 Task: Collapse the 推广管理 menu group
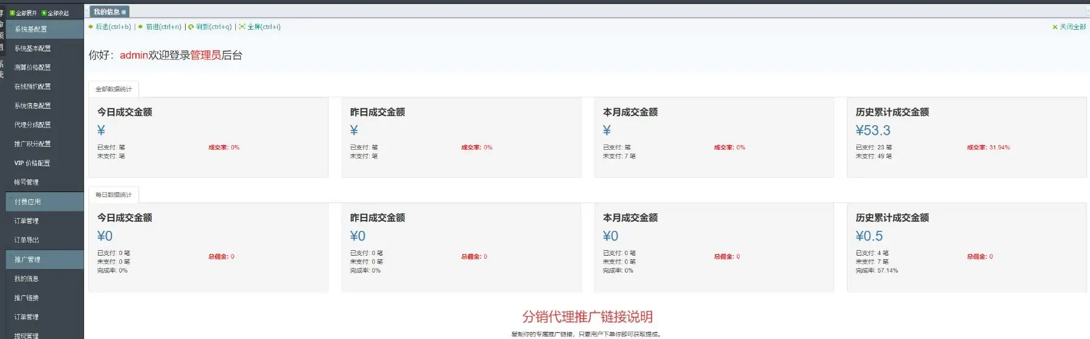[x=45, y=259]
